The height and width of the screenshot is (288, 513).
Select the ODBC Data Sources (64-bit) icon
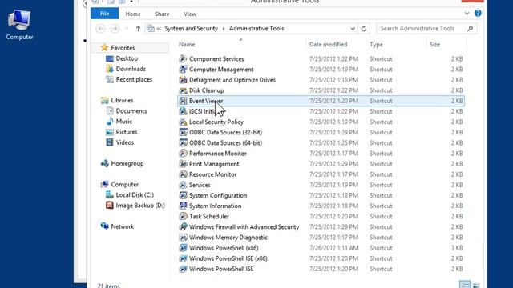tap(183, 142)
